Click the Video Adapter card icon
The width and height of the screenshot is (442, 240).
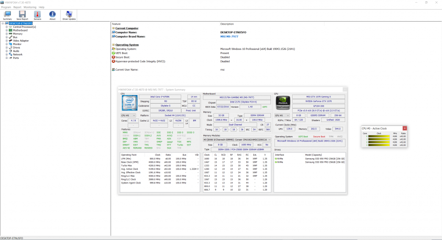pos(11,41)
